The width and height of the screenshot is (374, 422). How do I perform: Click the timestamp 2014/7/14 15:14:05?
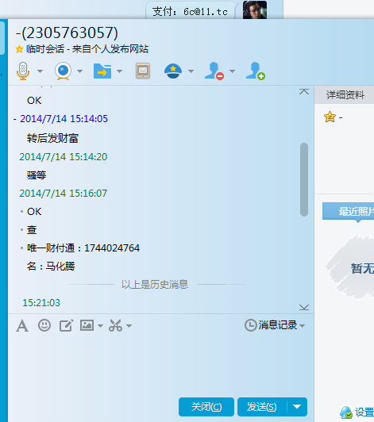pyautogui.click(x=64, y=119)
